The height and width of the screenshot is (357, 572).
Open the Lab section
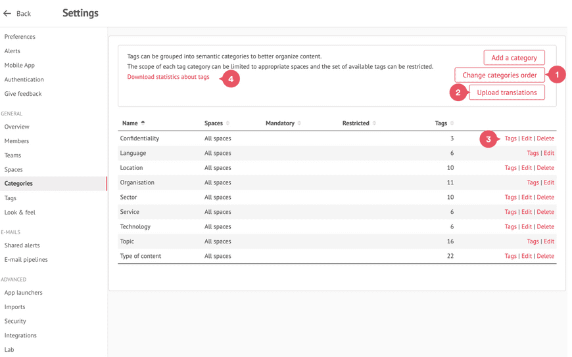tap(9, 350)
